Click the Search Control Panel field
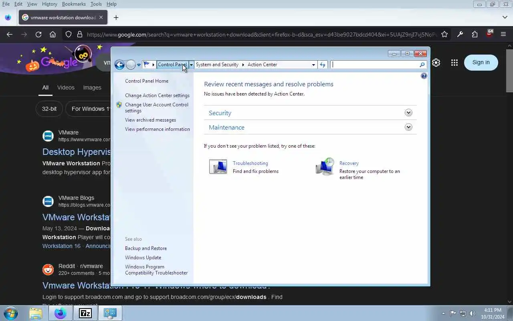 click(375, 65)
